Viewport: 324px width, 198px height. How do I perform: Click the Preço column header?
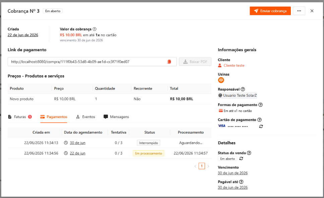tap(59, 89)
